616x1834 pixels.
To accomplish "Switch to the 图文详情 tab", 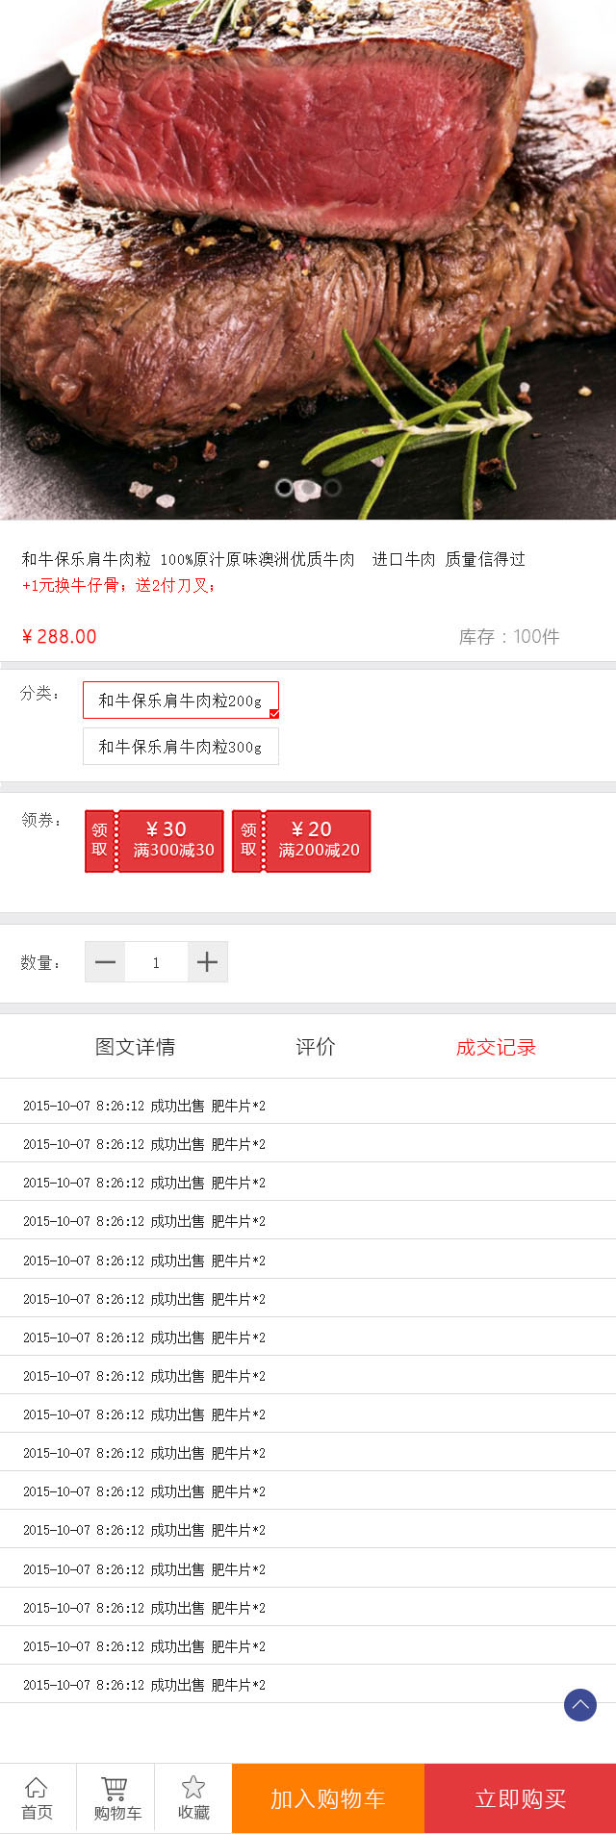I will point(135,1047).
